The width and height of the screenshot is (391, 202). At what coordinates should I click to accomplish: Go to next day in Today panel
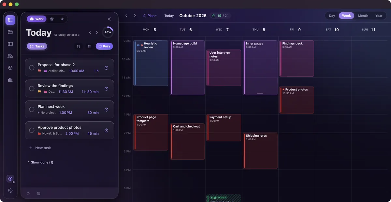pyautogui.click(x=97, y=33)
